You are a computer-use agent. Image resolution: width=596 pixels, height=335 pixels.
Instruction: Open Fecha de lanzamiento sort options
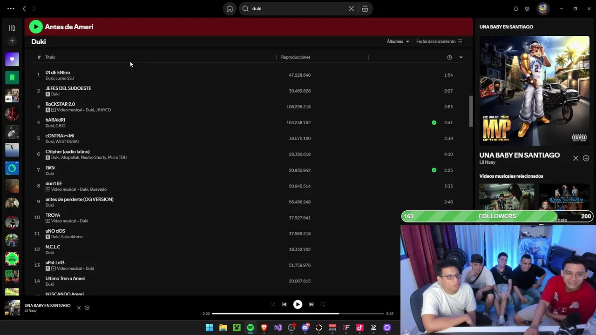point(439,41)
